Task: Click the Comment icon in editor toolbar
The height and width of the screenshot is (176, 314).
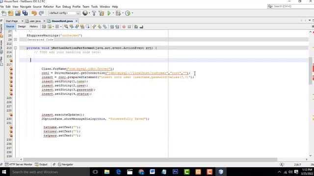Action: point(136,26)
